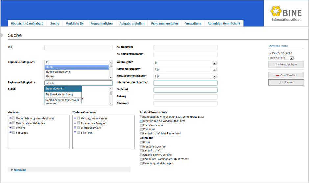Viewport: 309px width, 183px height.
Task: Click the Stichwort input field
Action: pyautogui.click(x=185, y=103)
